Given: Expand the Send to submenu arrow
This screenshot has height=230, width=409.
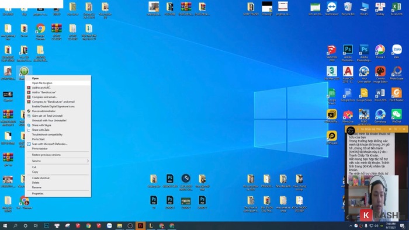Looking at the screenshot, I should tap(88, 161).
